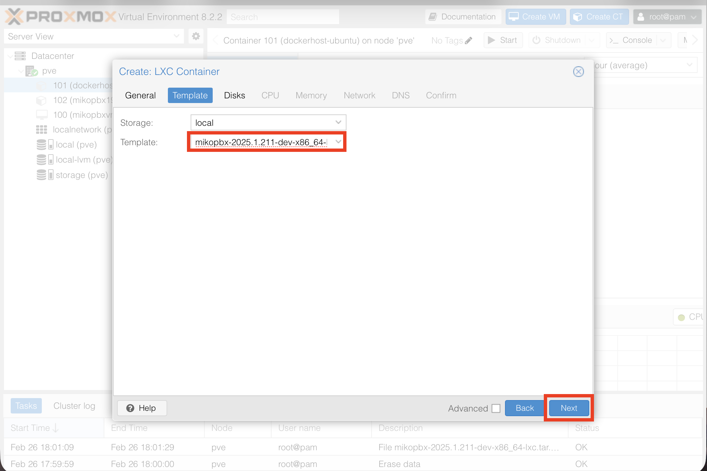Click the VM 100 monitor icon
The height and width of the screenshot is (471, 707).
41,115
